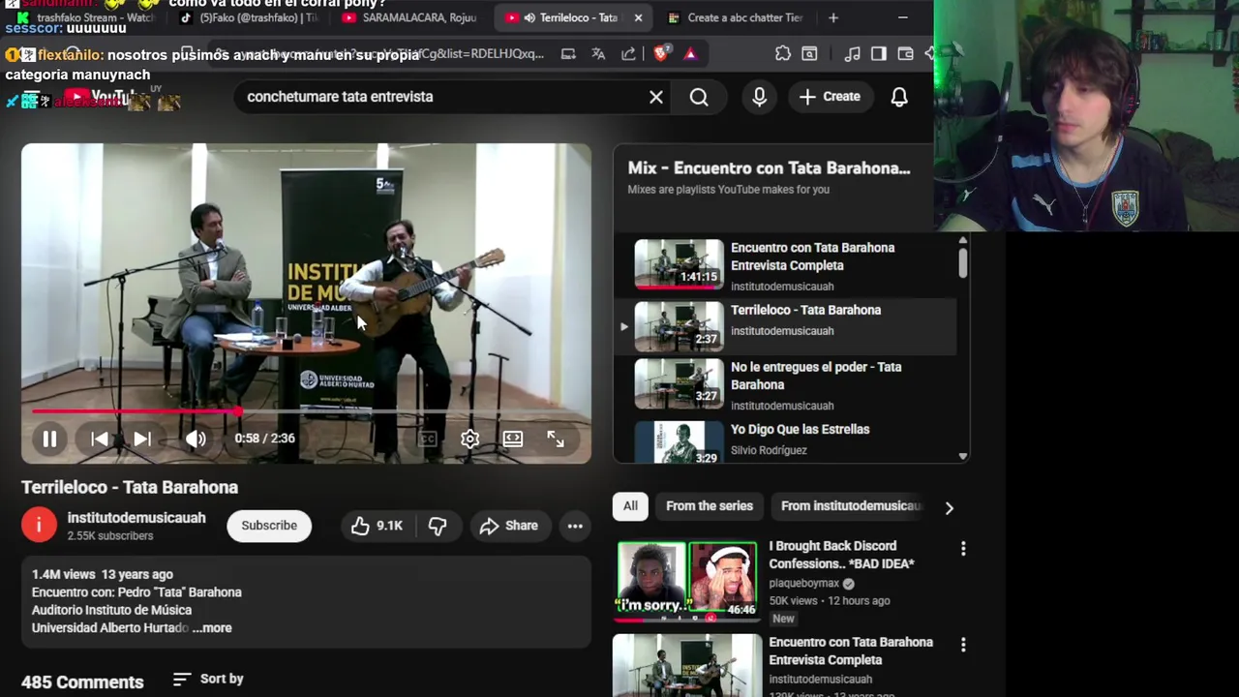Image resolution: width=1239 pixels, height=697 pixels.
Task: Enter fullscreen on the video player
Action: point(555,439)
